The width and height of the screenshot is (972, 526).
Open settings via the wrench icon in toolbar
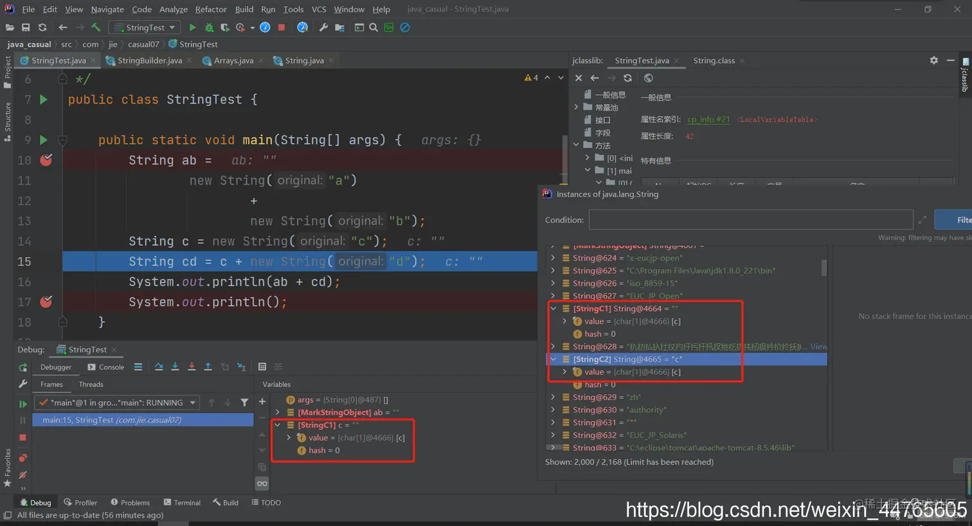[323, 28]
